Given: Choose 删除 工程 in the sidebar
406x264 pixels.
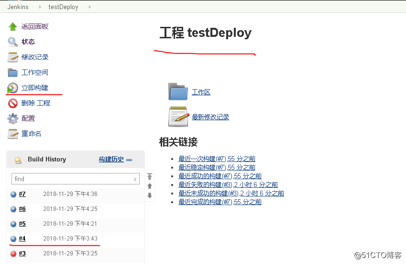Looking at the screenshot, I should click(36, 103).
